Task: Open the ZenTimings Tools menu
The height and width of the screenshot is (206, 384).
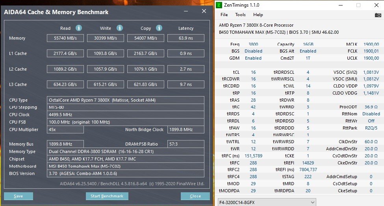Action: 240,15
